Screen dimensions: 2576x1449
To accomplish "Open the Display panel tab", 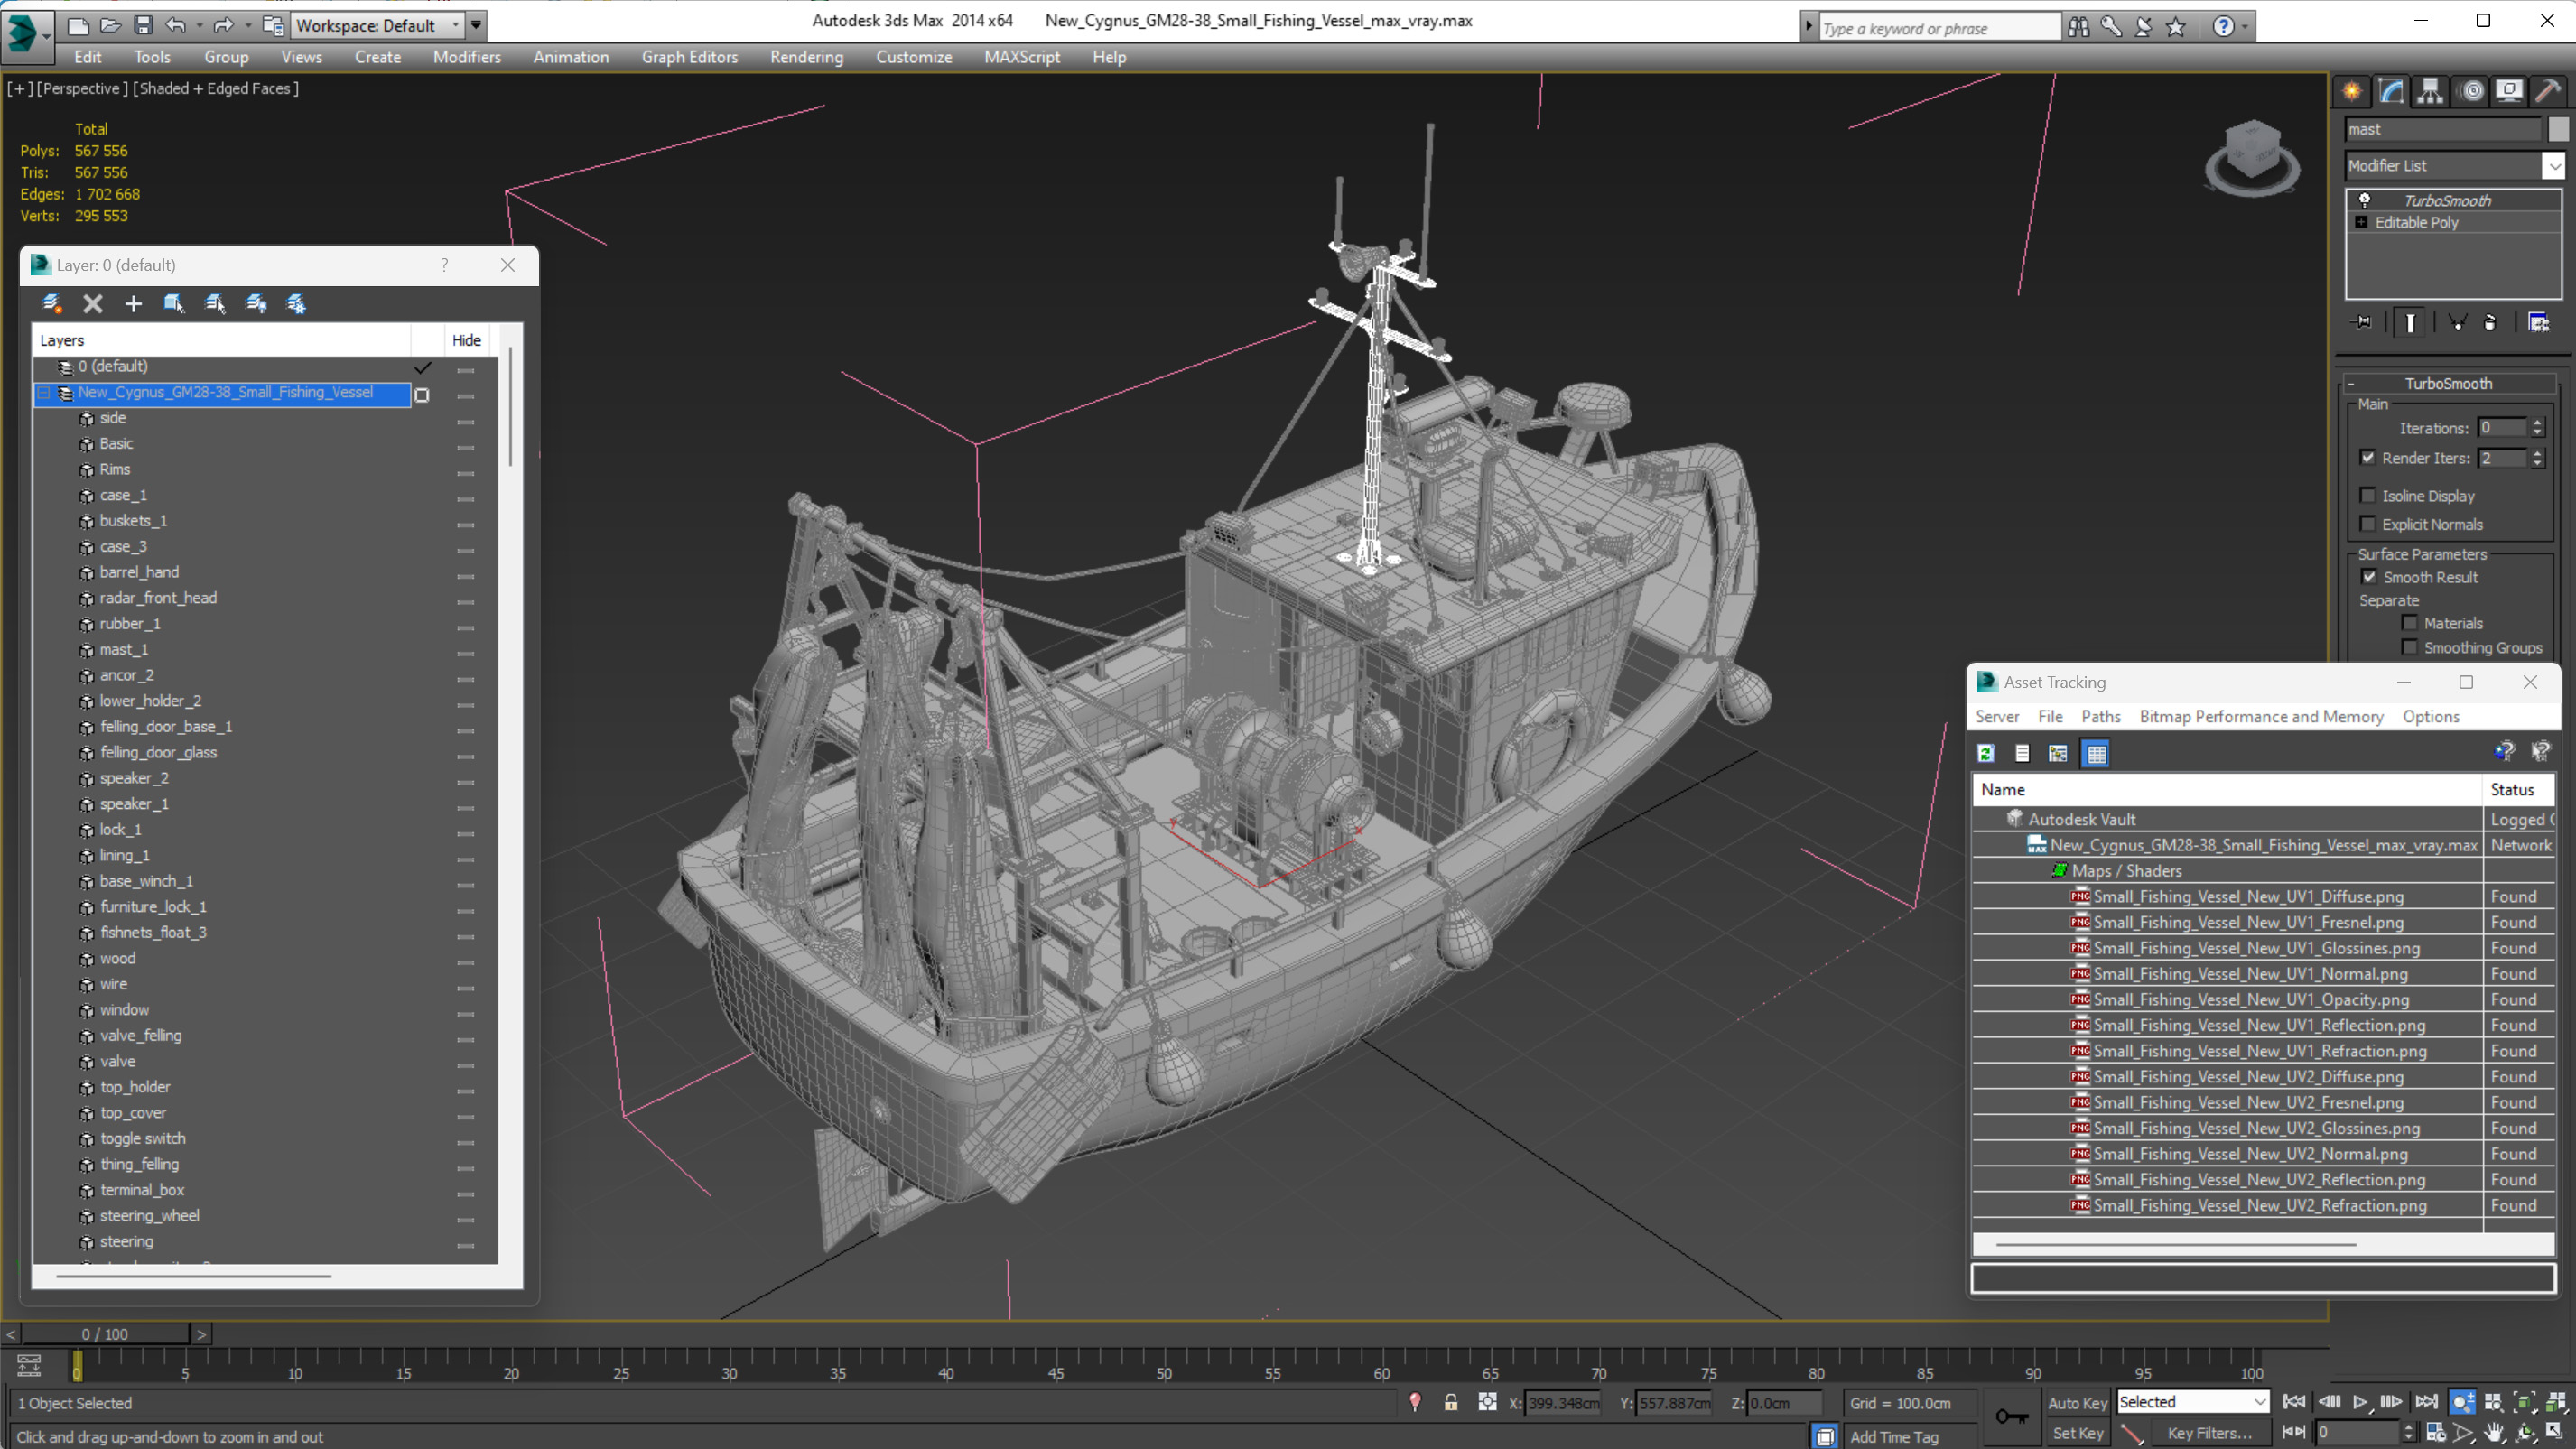I will pyautogui.click(x=2509, y=92).
